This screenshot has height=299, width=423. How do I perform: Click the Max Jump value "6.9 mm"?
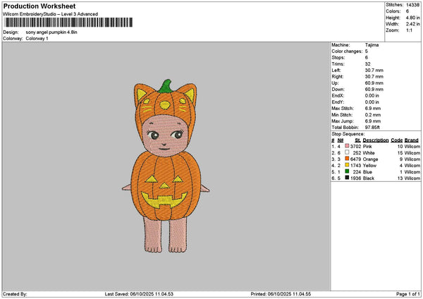[373, 121]
